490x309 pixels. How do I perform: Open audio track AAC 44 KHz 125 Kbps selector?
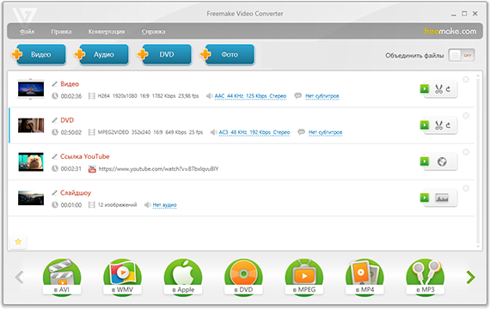250,96
